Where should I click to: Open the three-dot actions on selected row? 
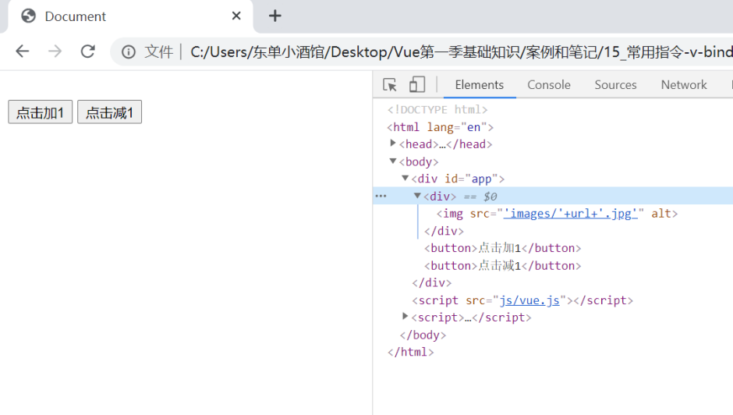381,196
